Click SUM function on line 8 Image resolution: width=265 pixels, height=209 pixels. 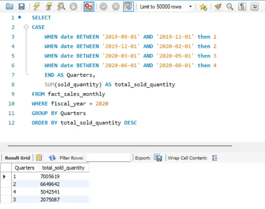(49, 84)
